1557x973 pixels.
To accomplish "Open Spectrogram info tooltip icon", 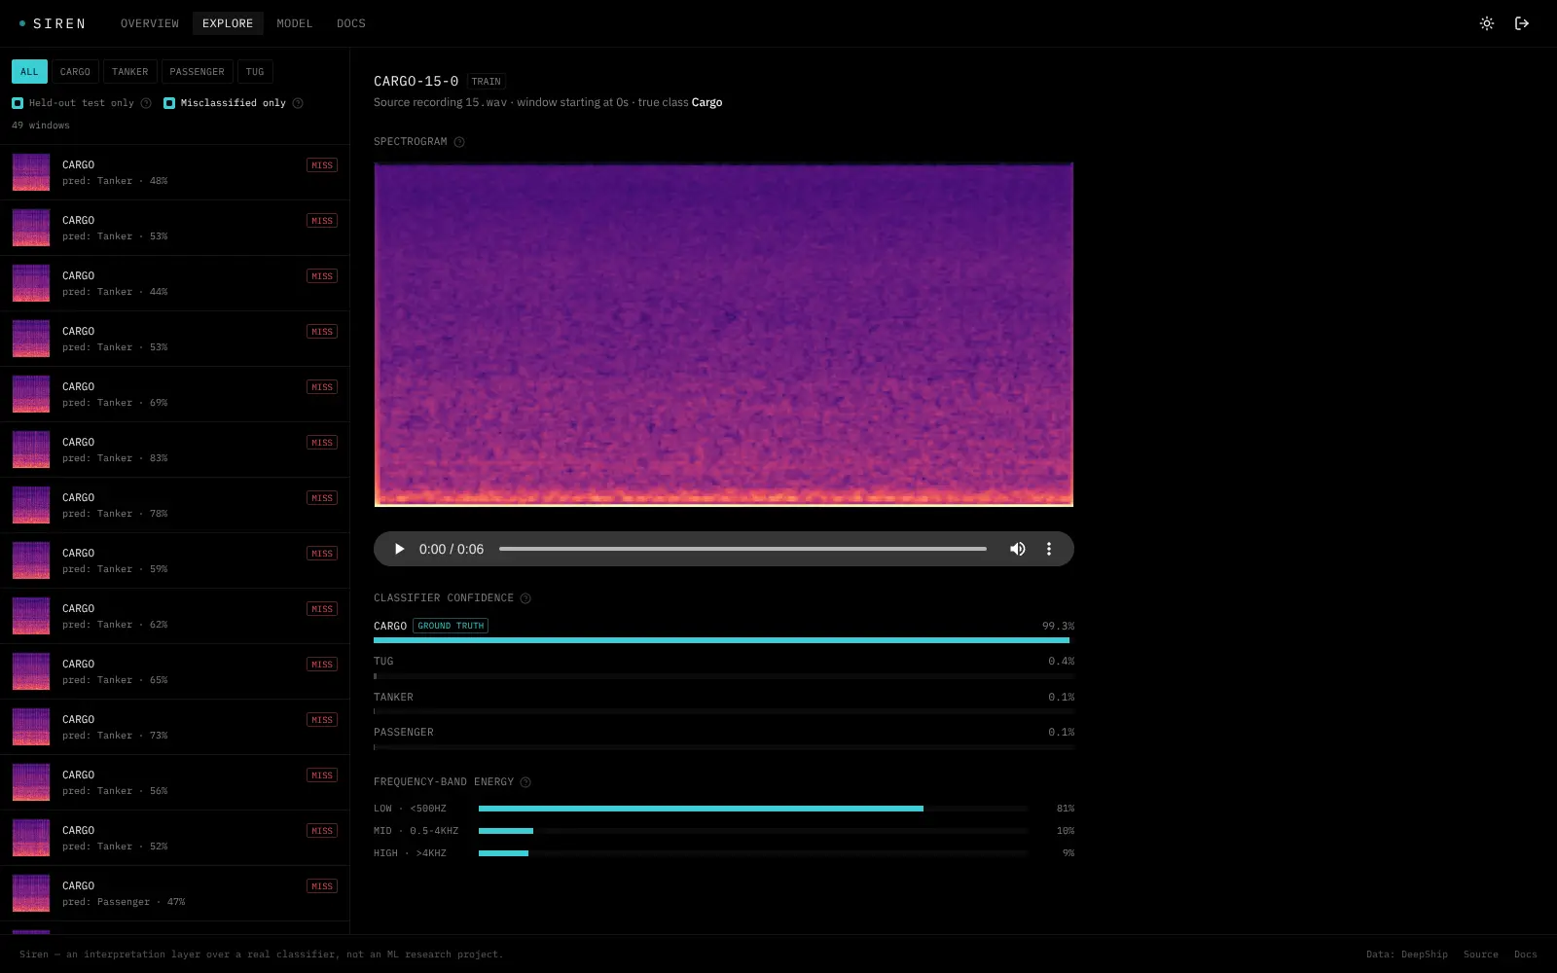I will [x=459, y=142].
